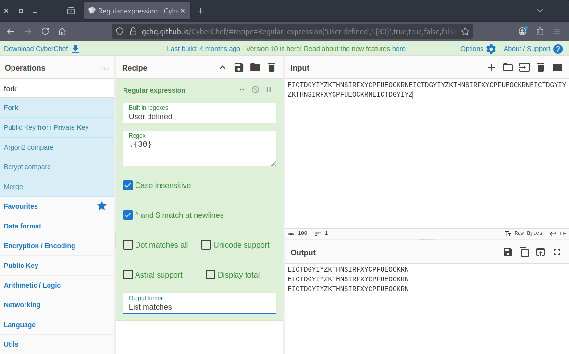Maximise the output pane
The height and width of the screenshot is (354, 569).
coord(557,252)
